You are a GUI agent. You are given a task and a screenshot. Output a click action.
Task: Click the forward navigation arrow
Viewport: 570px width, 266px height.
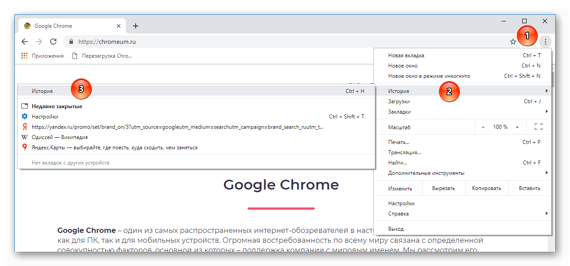(39, 42)
